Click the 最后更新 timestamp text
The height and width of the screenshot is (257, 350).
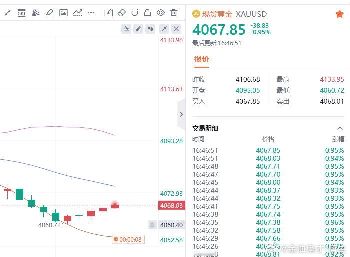(217, 43)
